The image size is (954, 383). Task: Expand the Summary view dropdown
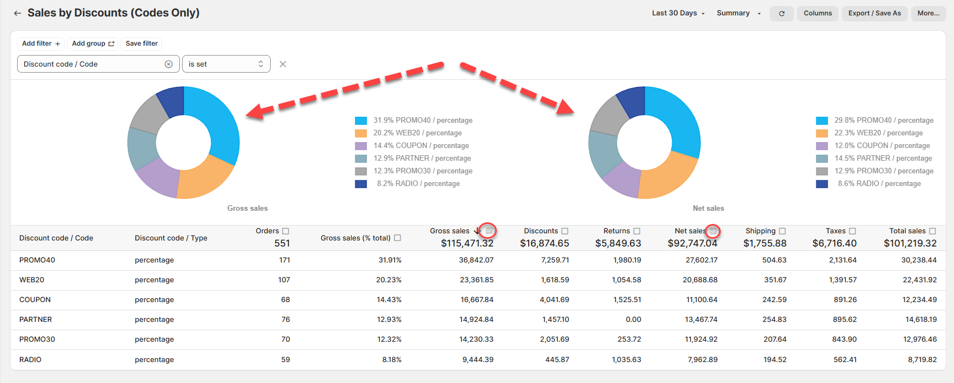coord(738,13)
